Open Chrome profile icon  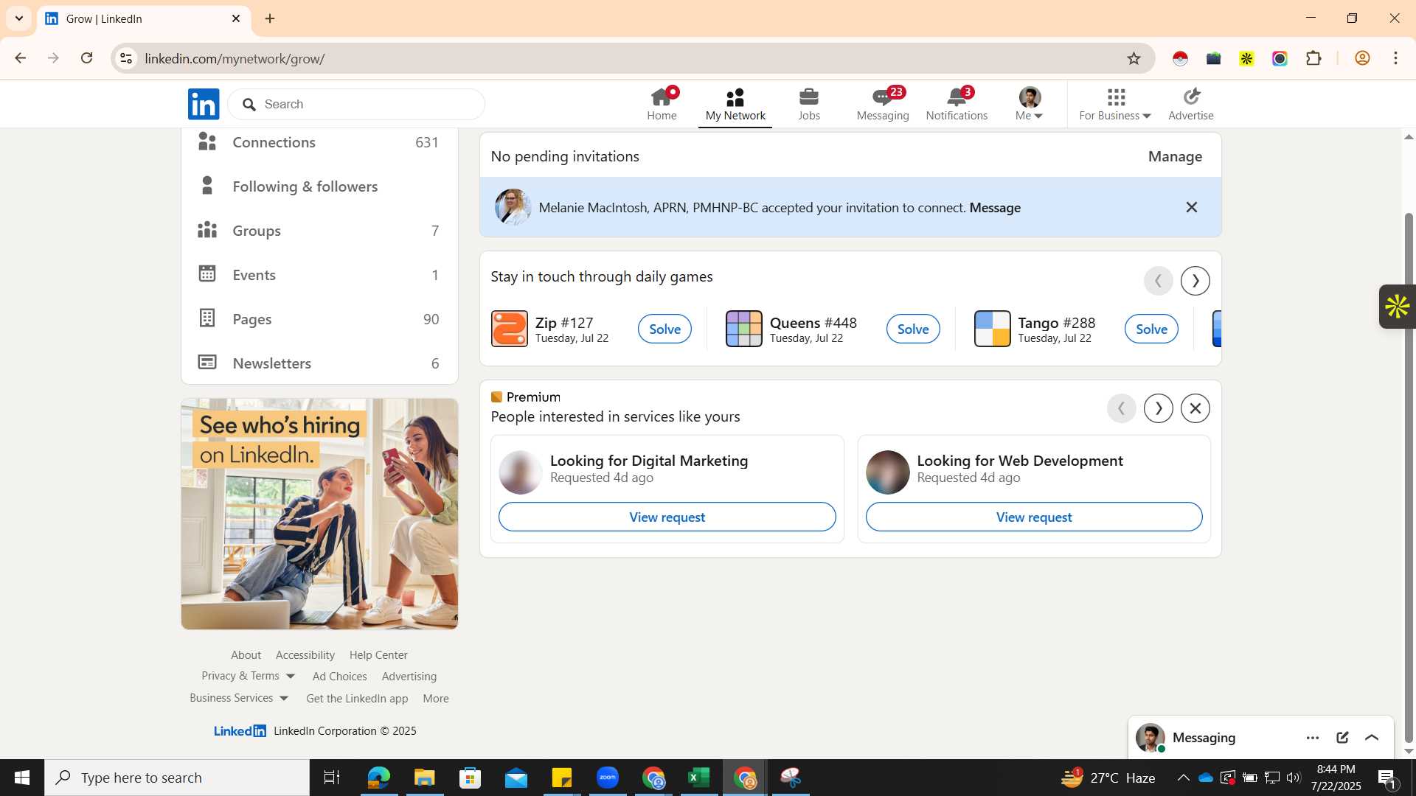point(1362,58)
